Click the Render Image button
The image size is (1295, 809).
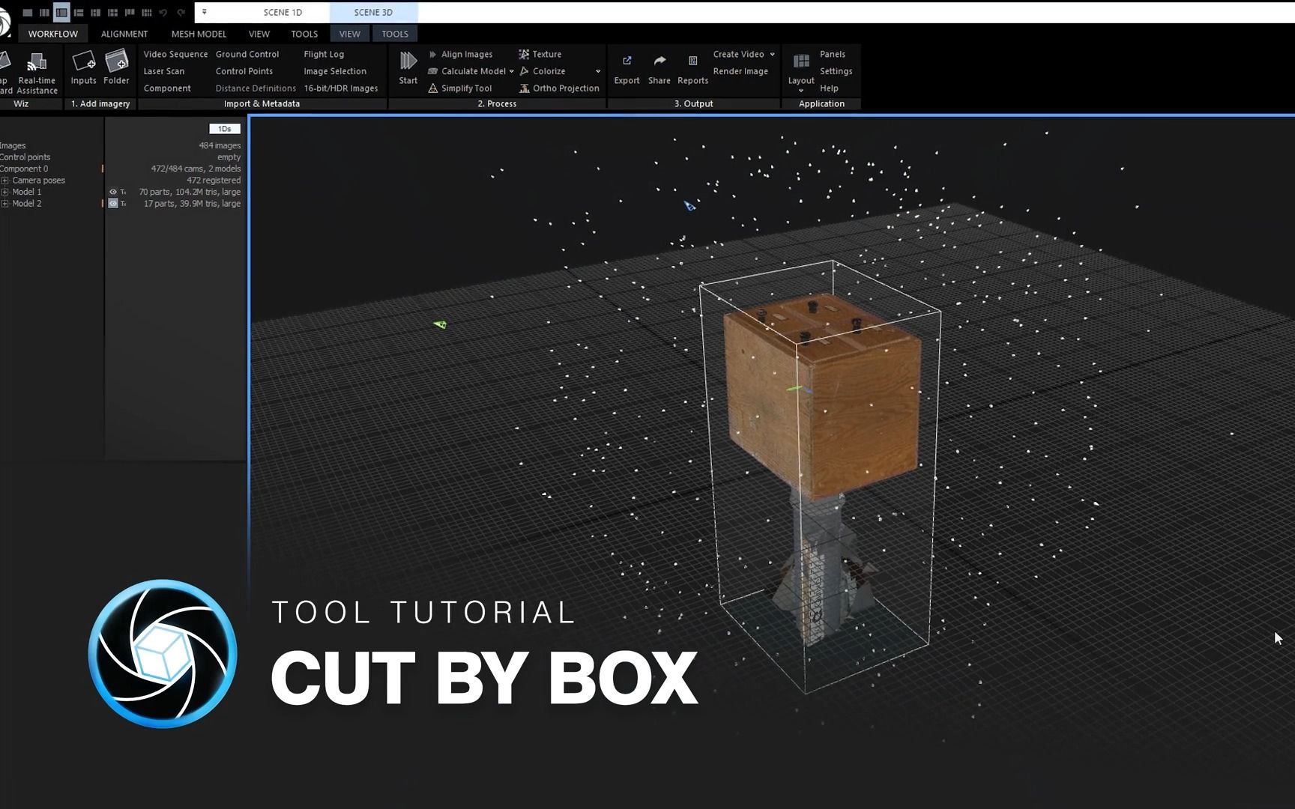(740, 71)
